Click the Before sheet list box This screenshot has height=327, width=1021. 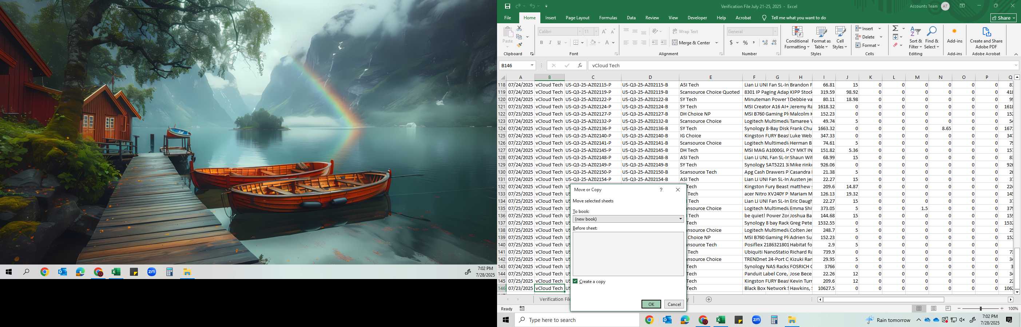coord(628,254)
